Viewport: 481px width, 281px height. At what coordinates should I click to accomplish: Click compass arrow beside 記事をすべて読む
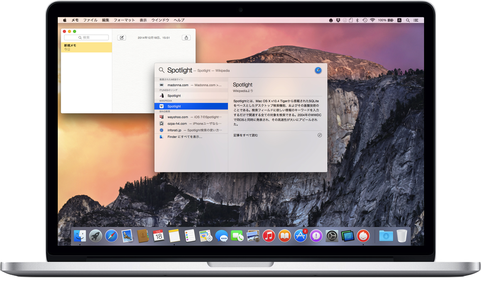click(320, 135)
